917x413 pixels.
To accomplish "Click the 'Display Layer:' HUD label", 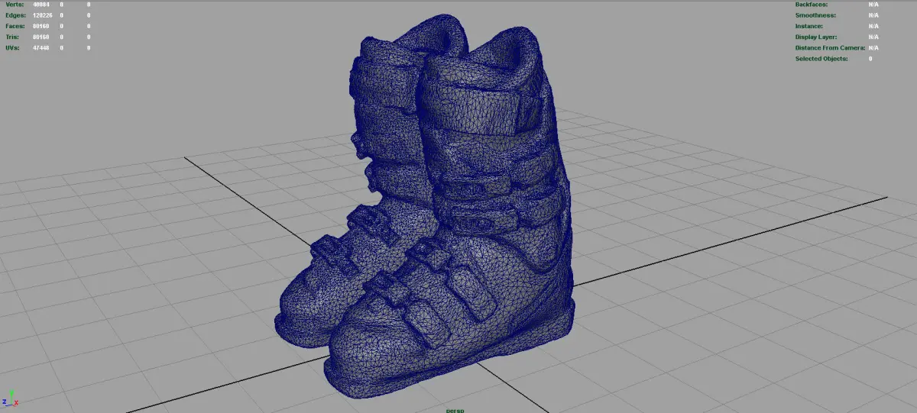I will point(816,37).
